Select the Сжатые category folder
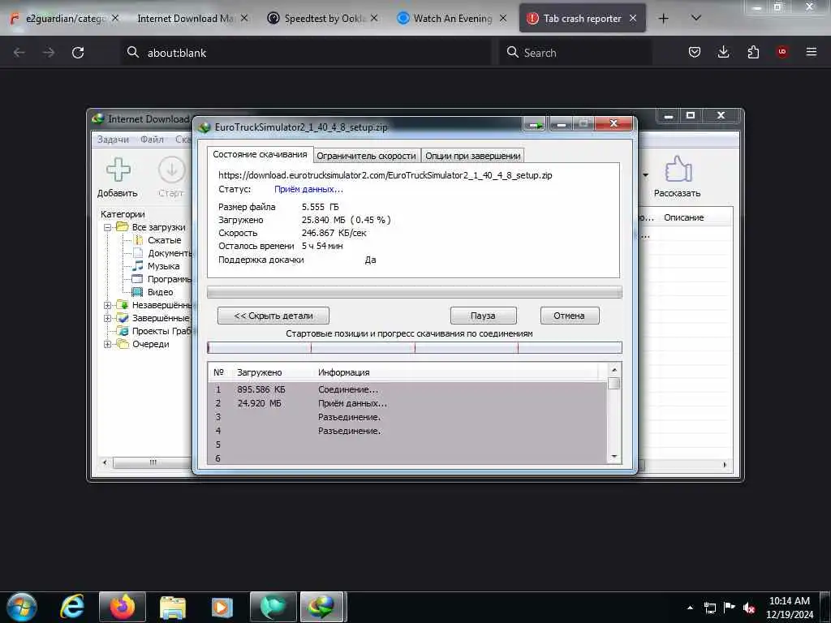Screen dimensions: 831x623 pos(164,240)
